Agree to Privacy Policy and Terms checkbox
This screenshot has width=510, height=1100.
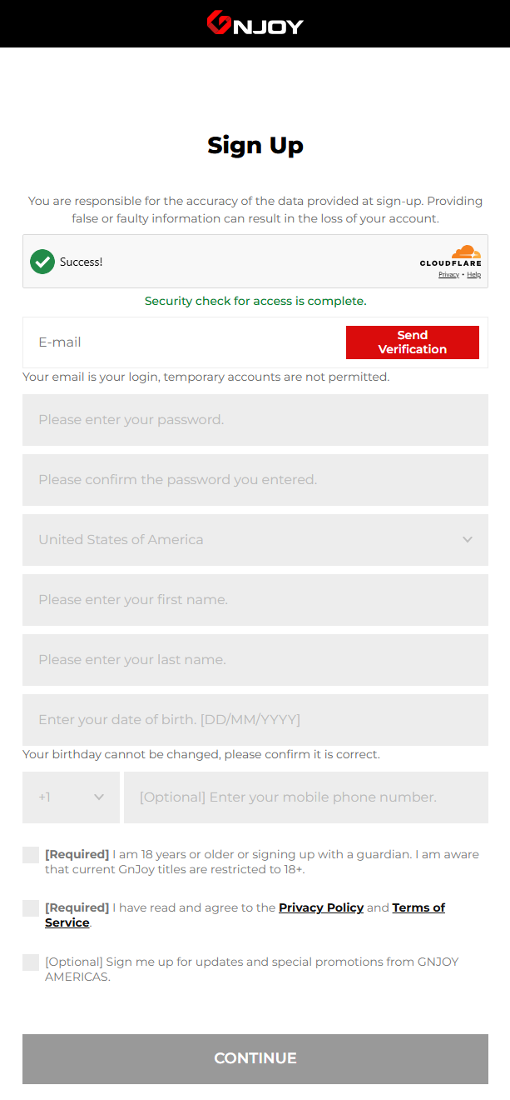click(x=31, y=908)
